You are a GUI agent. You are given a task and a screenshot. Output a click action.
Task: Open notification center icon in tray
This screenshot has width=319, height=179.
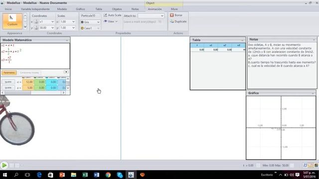click(298, 175)
